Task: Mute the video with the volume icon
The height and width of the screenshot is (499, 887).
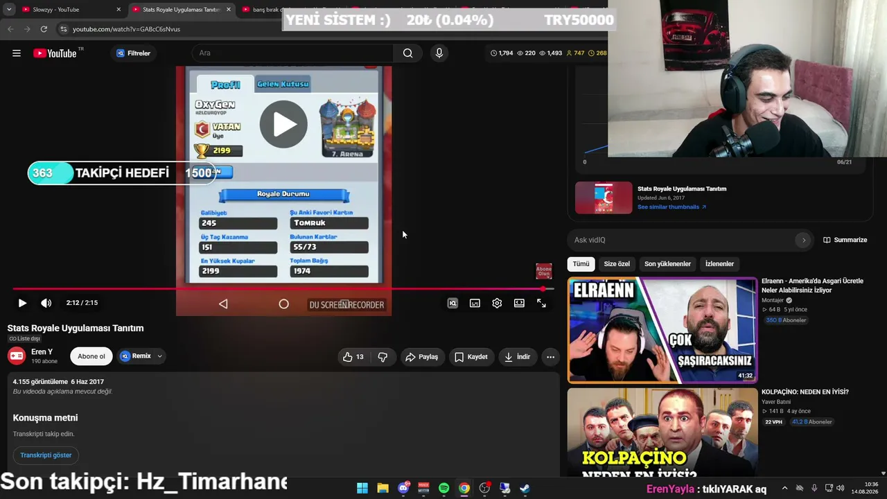Action: [x=46, y=303]
